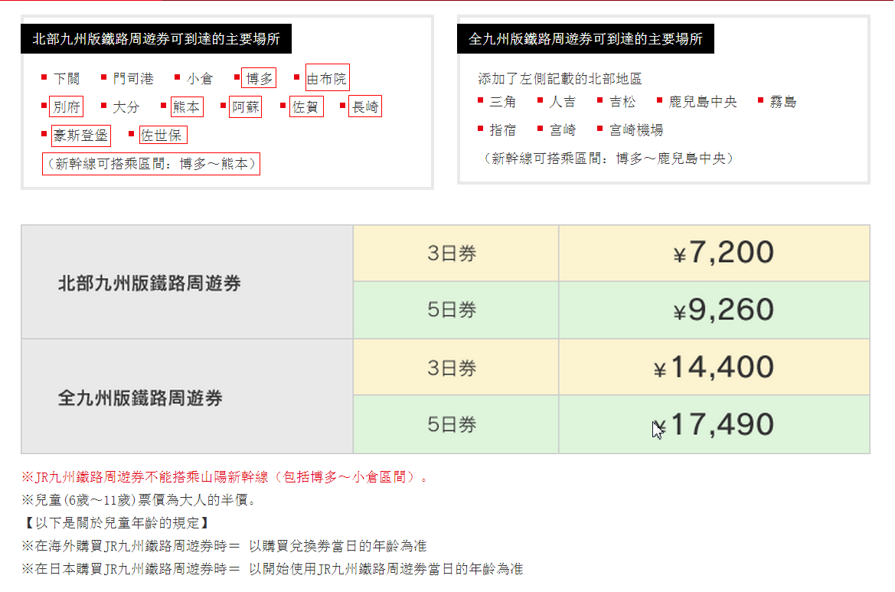Click the note beginning 在日本購買JR九州鐵路周遊券時
Viewport: 895px width, 592px height.
[273, 568]
